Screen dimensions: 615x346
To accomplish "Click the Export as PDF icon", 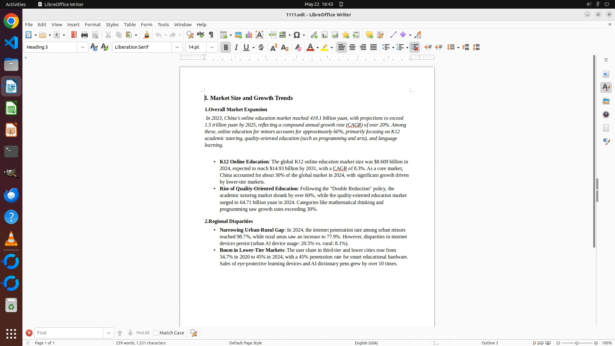I will click(74, 35).
